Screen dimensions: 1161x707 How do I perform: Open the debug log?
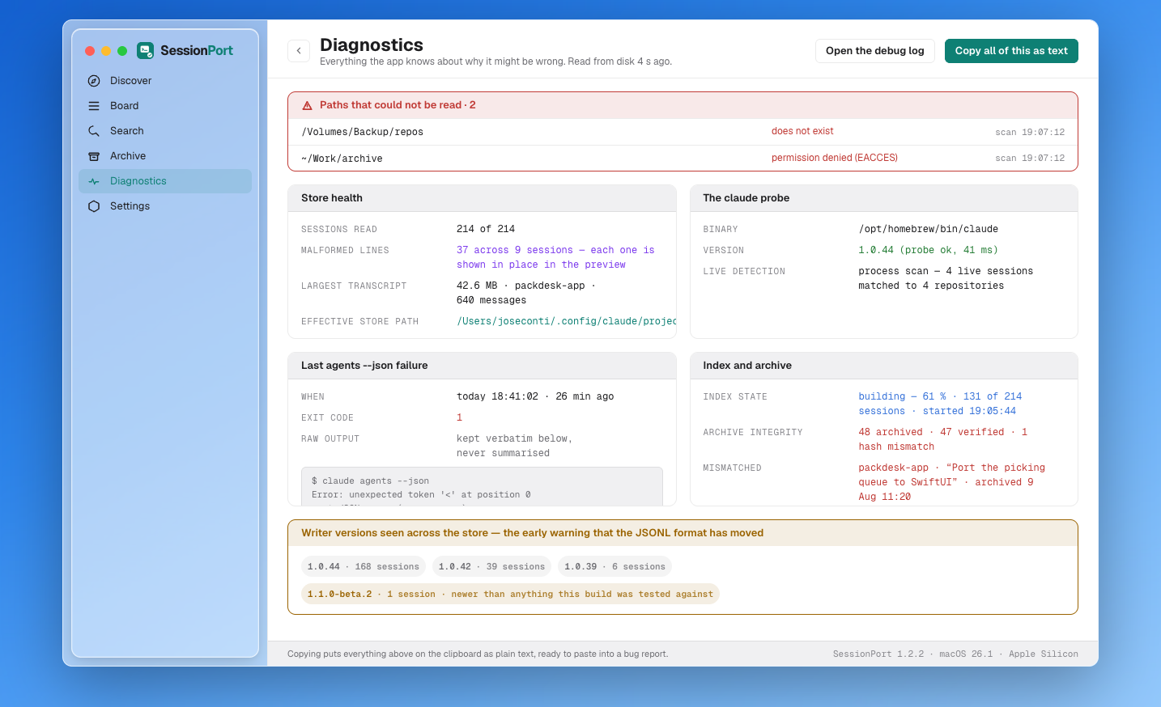(x=875, y=51)
